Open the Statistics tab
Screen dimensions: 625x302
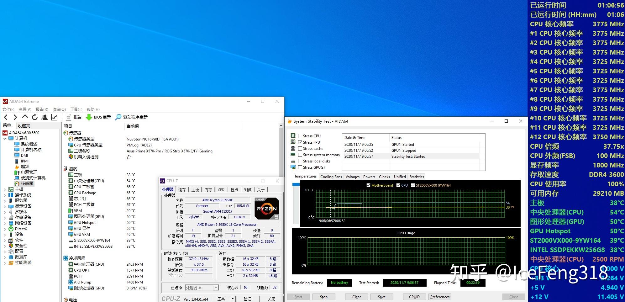pos(417,177)
